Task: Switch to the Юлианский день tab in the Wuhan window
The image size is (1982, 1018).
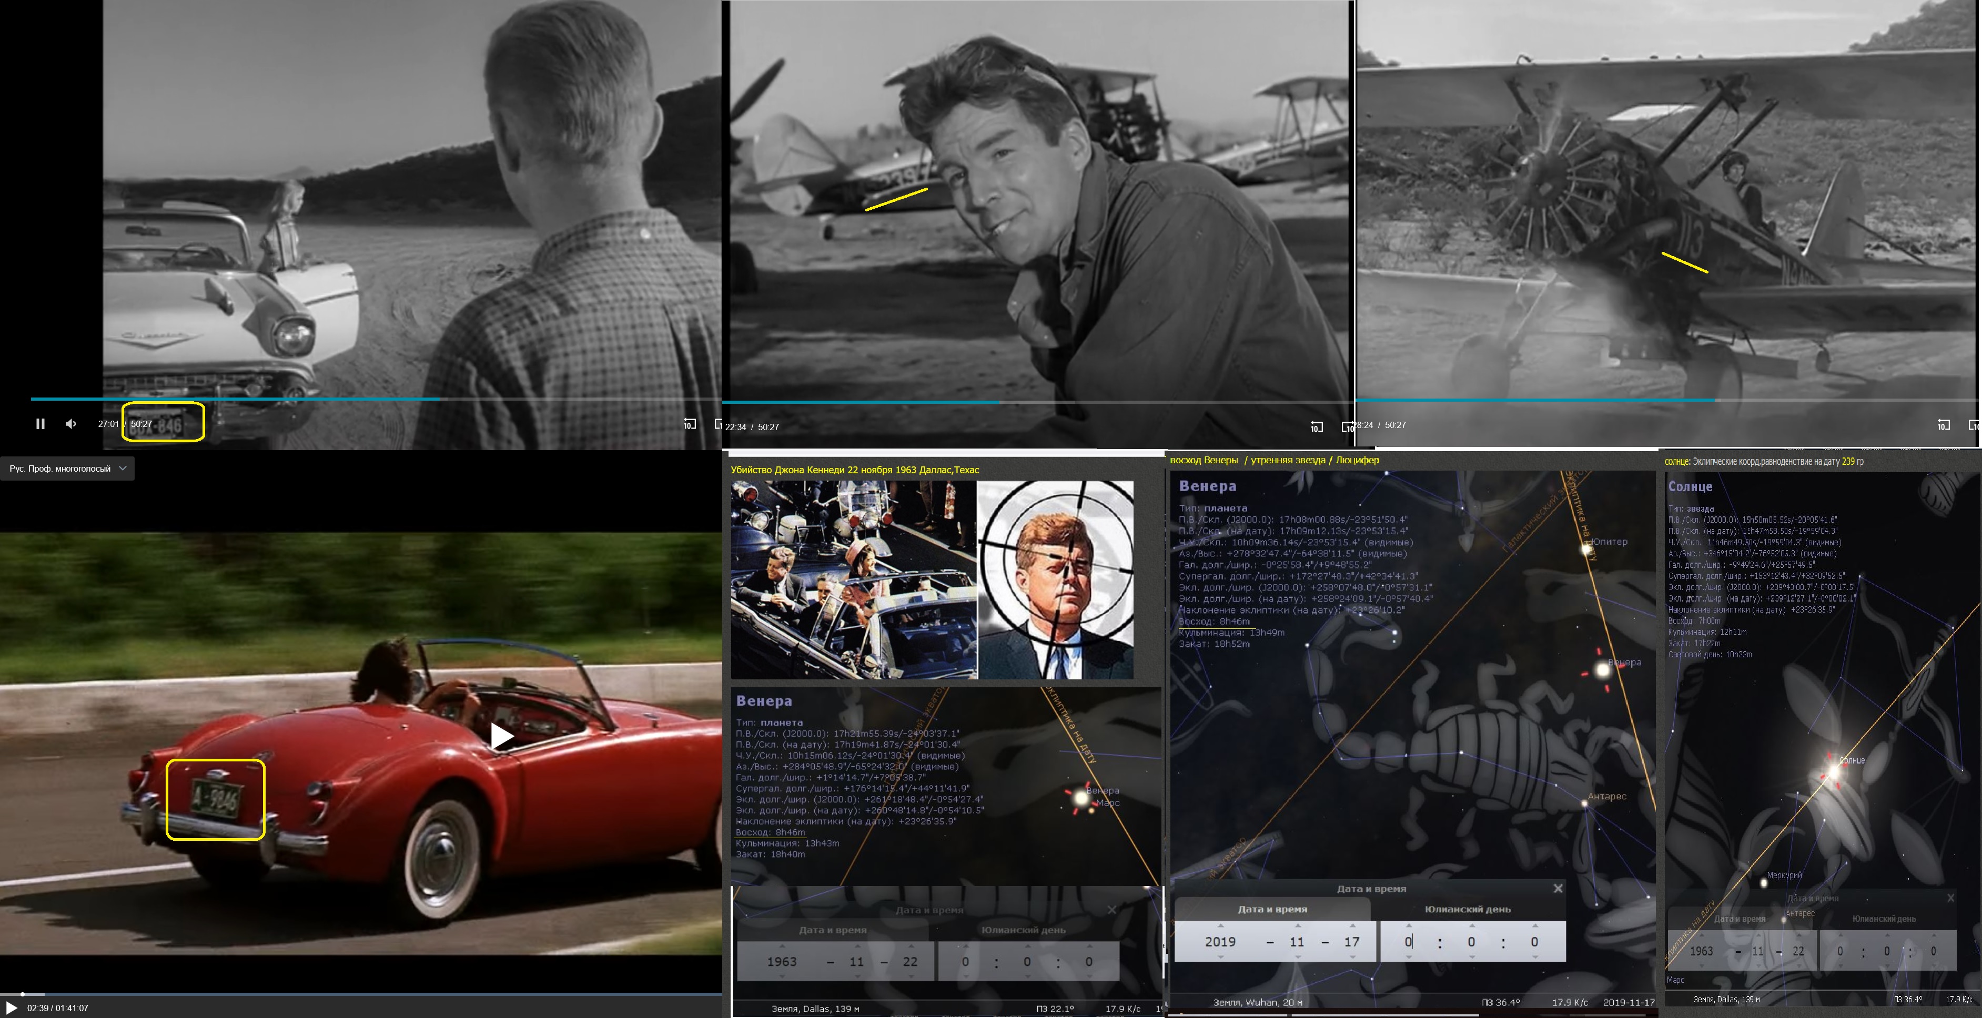Action: (x=1467, y=909)
